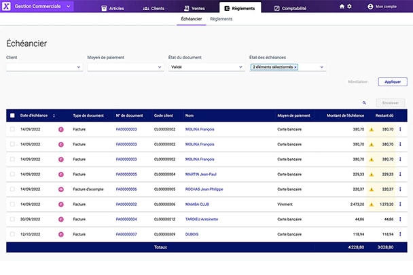Check the box for the MARTIN Jean-Paul row
Screen dimensions: 413x275
click(x=12, y=174)
